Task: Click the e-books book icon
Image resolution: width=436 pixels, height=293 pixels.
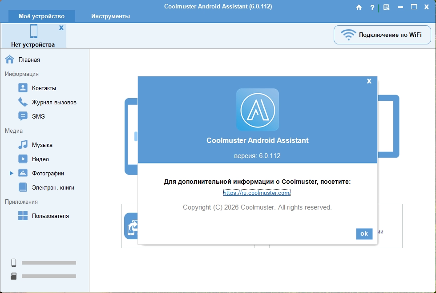Action: 23,187
